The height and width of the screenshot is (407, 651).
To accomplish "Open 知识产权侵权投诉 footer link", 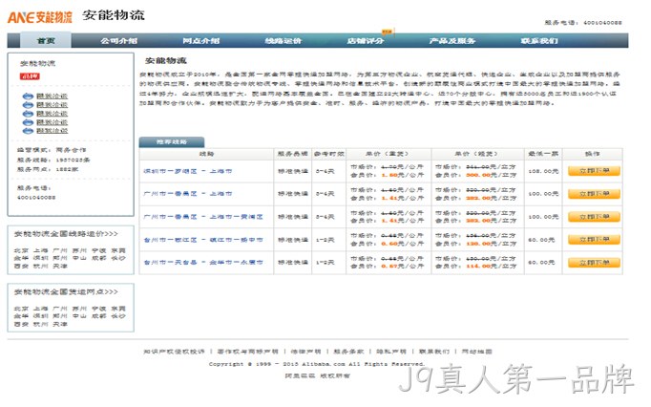I will tap(174, 352).
